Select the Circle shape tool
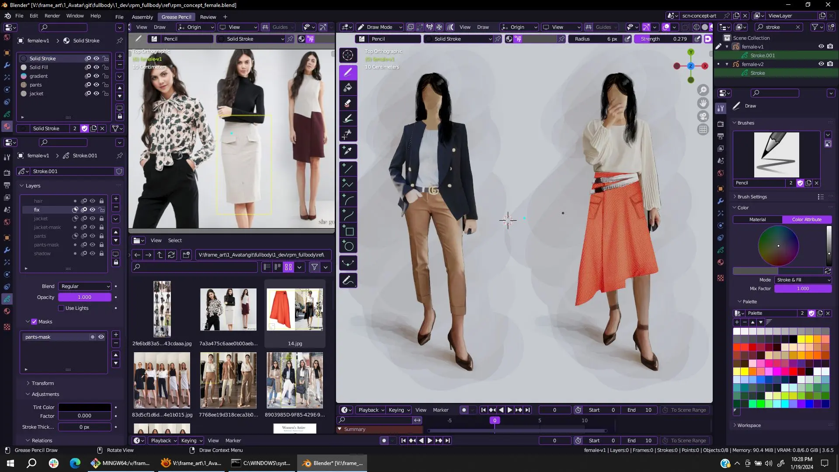Viewport: 839px width, 472px height. point(348,246)
